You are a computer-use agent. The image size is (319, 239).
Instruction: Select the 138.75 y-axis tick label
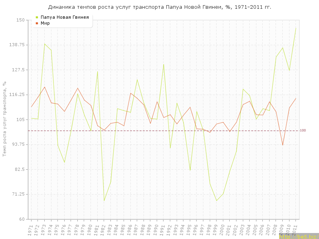click(x=17, y=45)
